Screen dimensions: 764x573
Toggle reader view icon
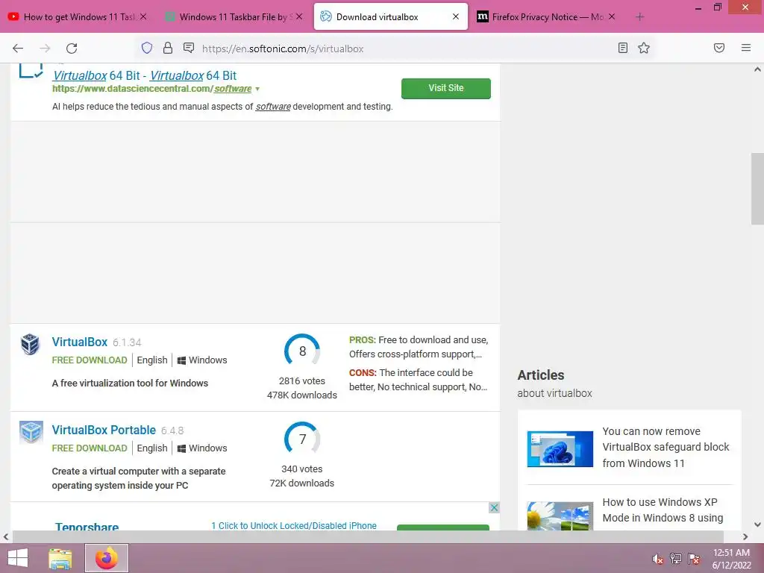click(623, 48)
